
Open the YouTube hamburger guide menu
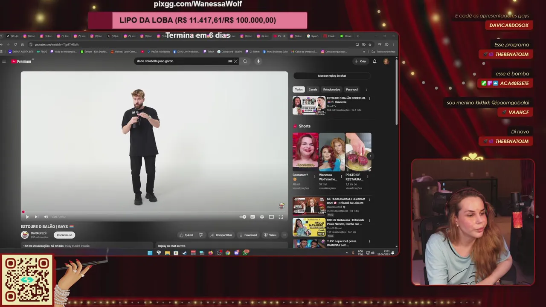(x=4, y=61)
